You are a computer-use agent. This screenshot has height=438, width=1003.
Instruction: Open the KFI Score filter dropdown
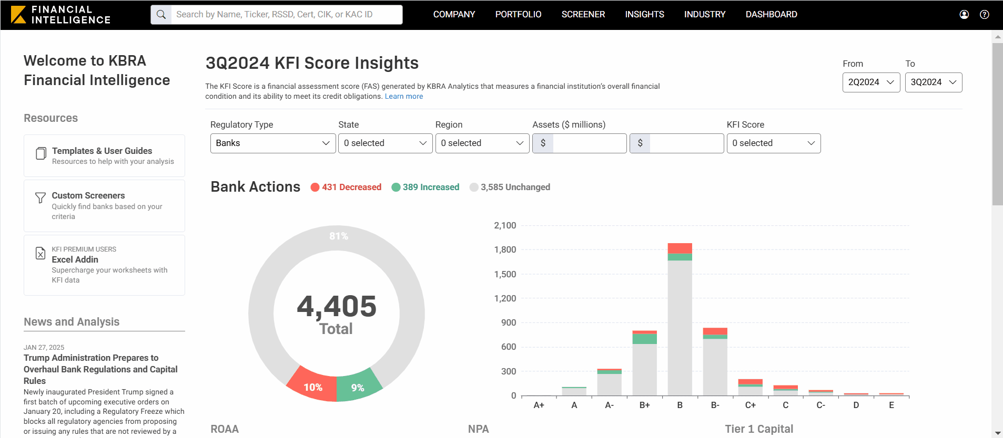tap(774, 143)
